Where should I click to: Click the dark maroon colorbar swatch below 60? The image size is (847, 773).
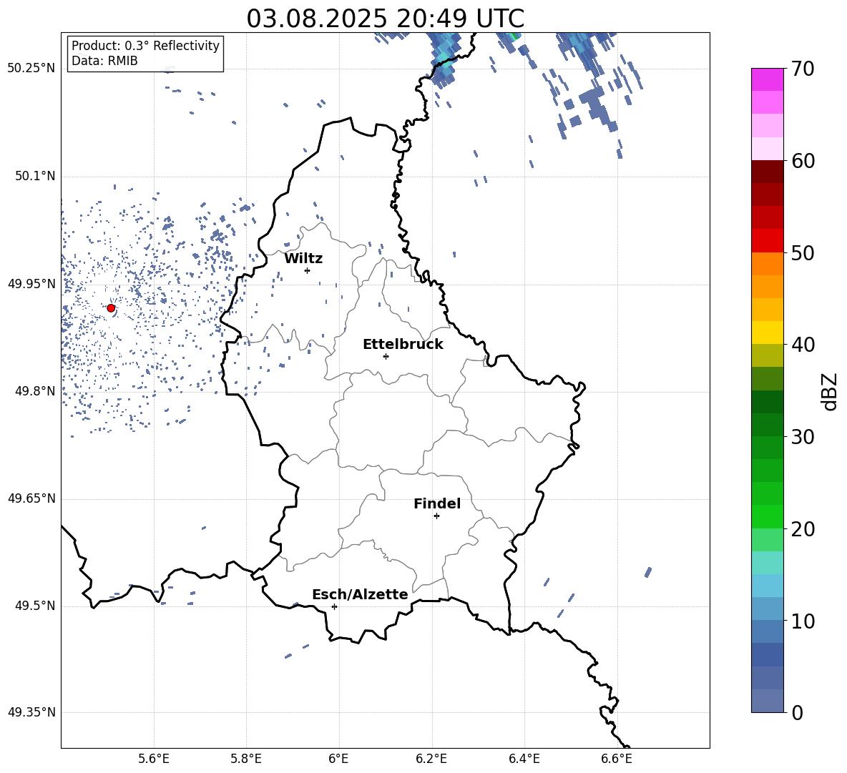pos(767,172)
